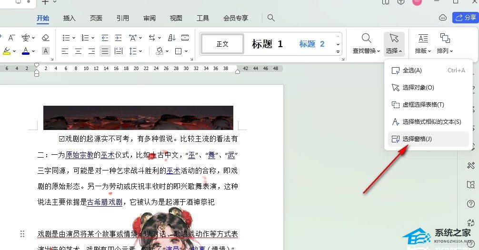Toggle character shading A button

tap(46, 51)
